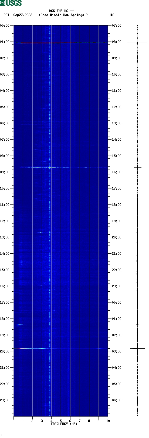Select the station title 'MCS EHZ NC --'
This screenshot has width=149, height=438.
point(62,11)
